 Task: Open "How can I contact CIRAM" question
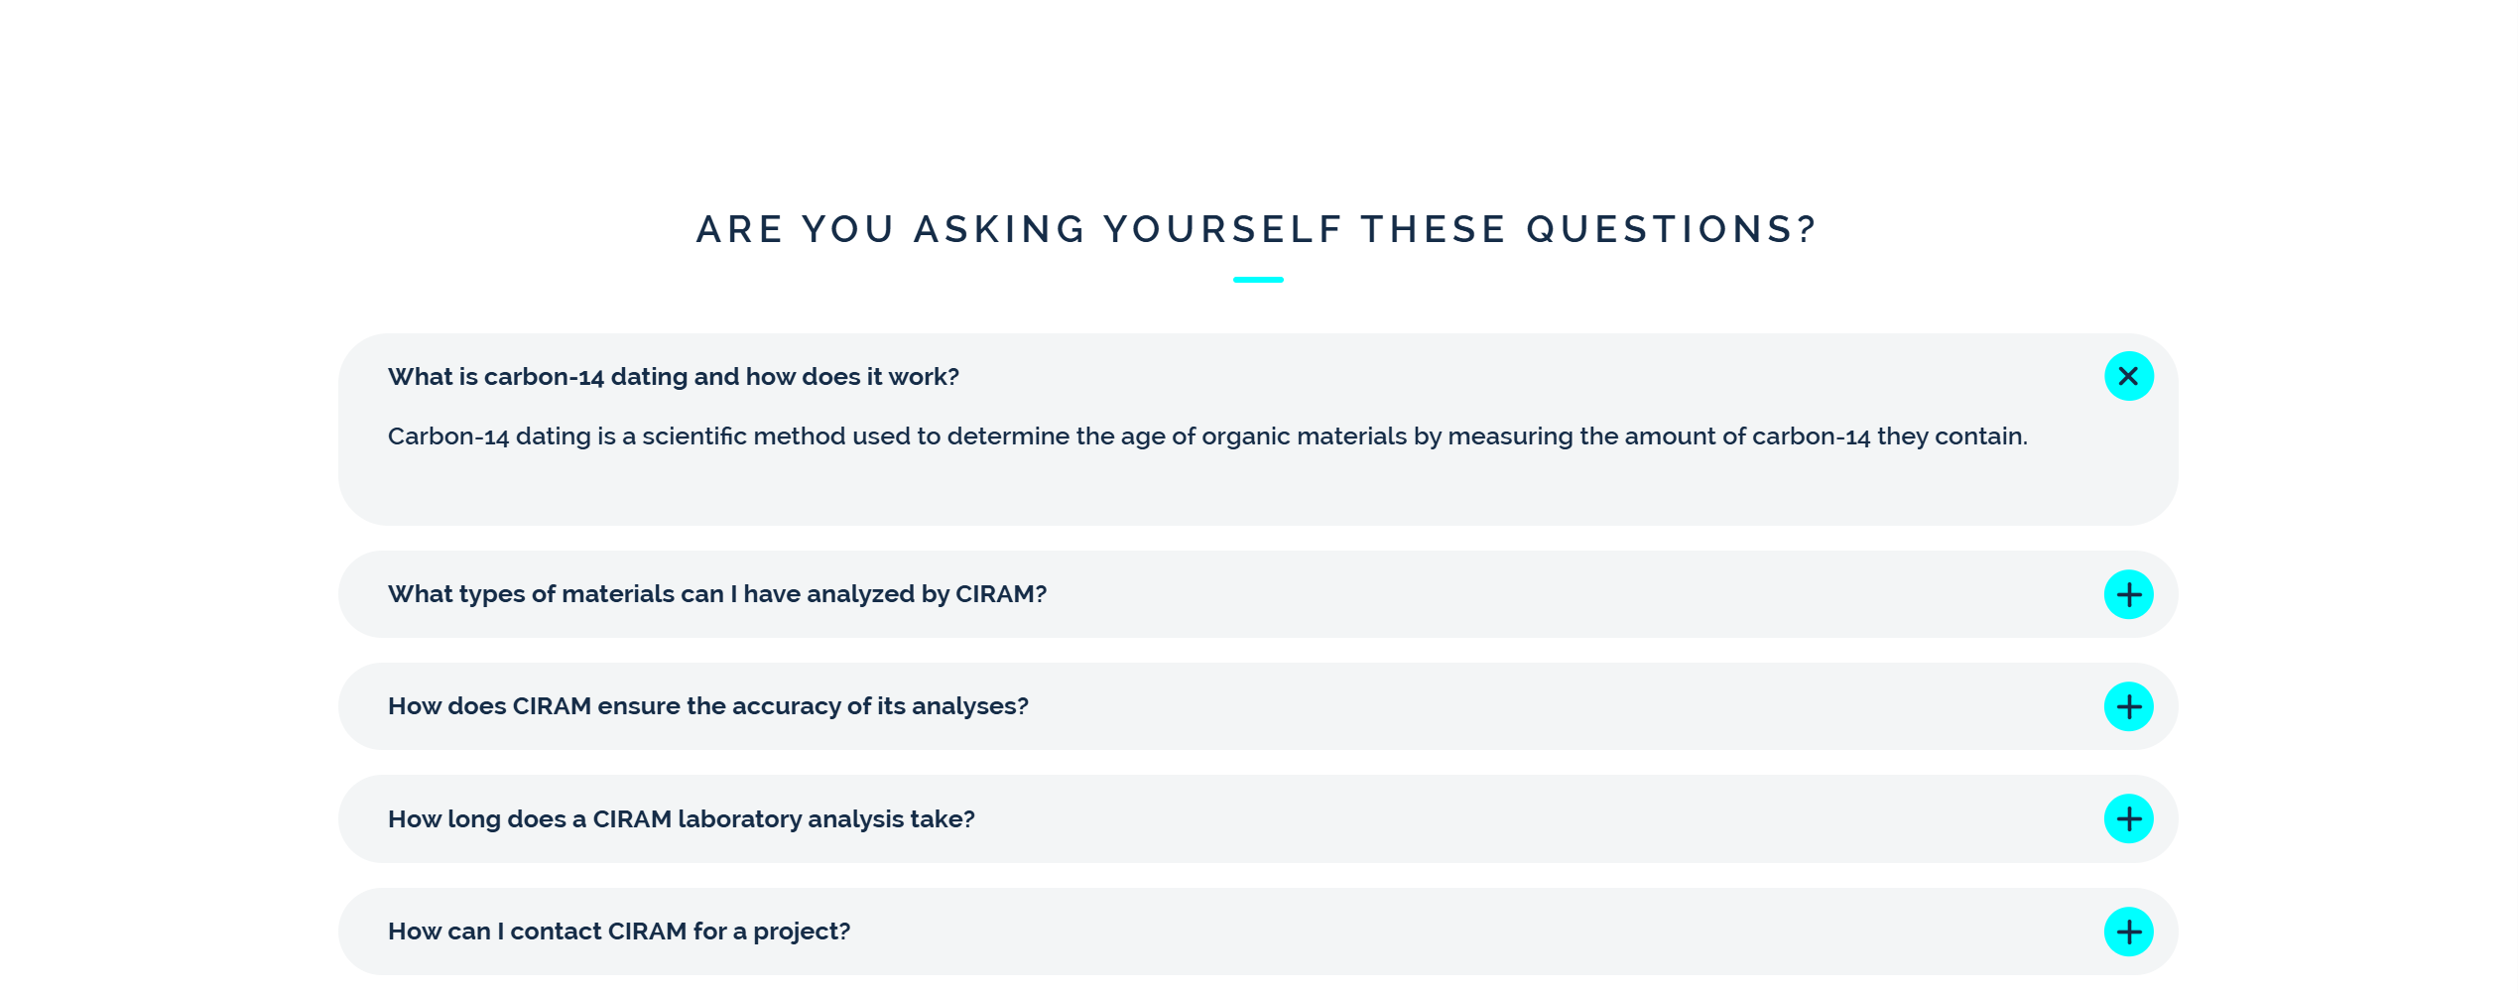point(618,932)
